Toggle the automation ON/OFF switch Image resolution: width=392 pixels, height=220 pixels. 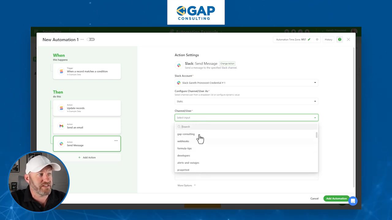pyautogui.click(x=91, y=39)
